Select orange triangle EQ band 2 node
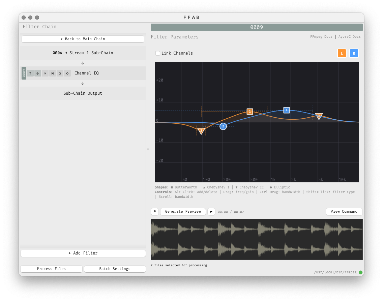383x301 pixels. click(201, 131)
